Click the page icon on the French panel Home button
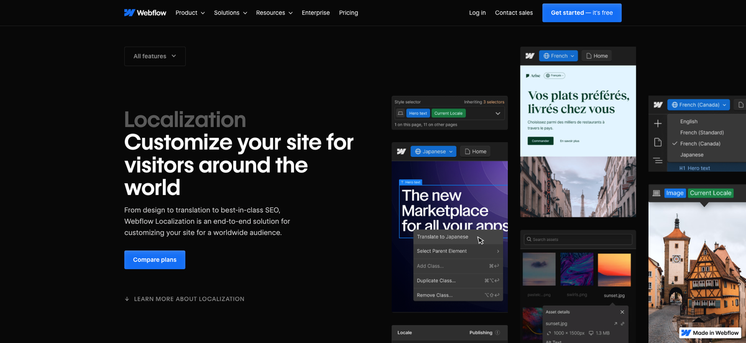The width and height of the screenshot is (746, 343). coord(588,56)
